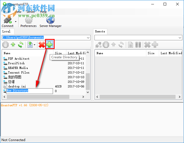Click the local list scroll up arrow
This screenshot has height=143, width=184.
88,52
